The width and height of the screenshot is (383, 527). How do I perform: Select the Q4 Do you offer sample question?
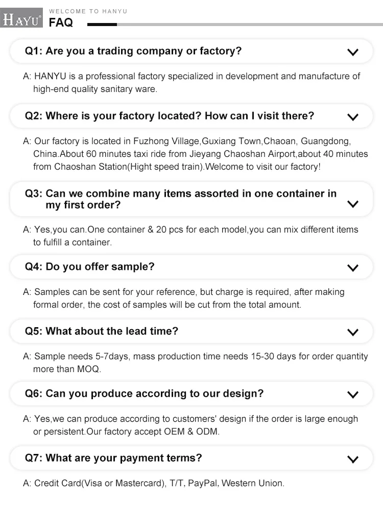(x=192, y=267)
